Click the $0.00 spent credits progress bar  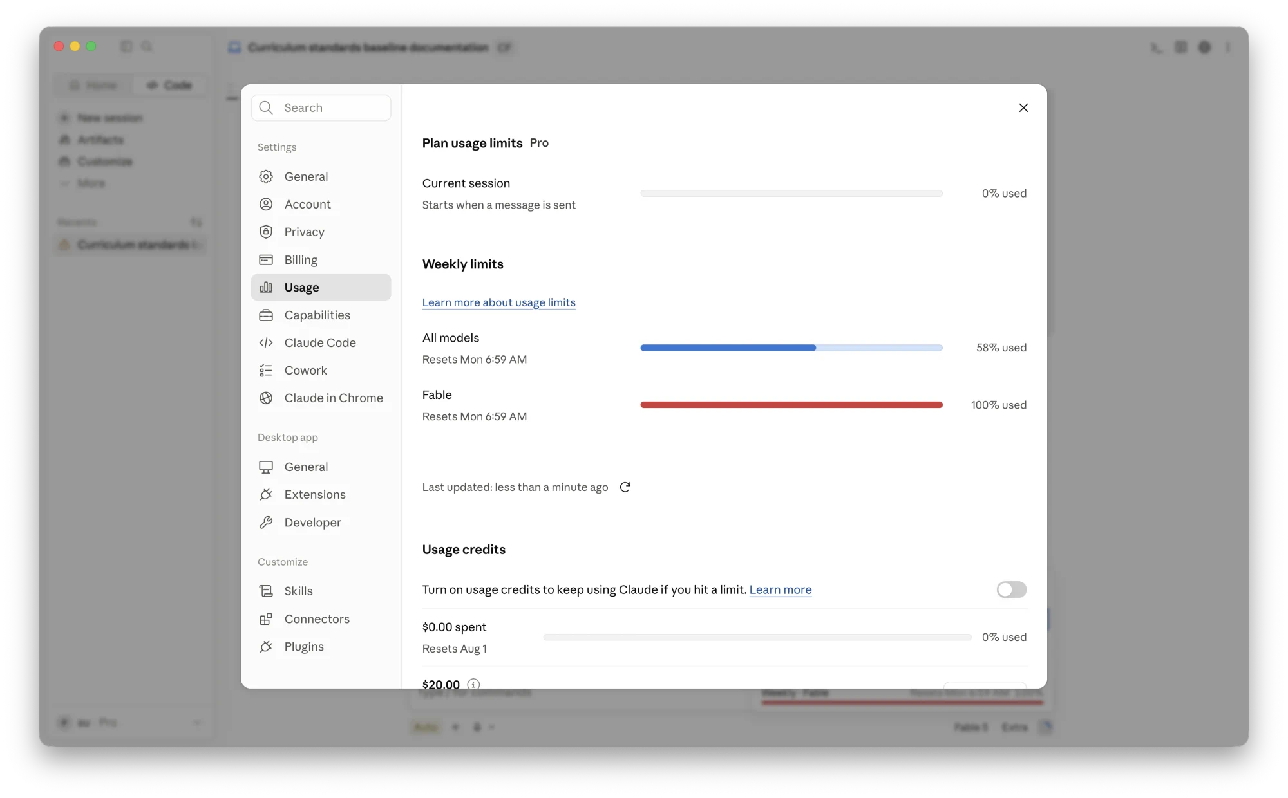coord(757,637)
